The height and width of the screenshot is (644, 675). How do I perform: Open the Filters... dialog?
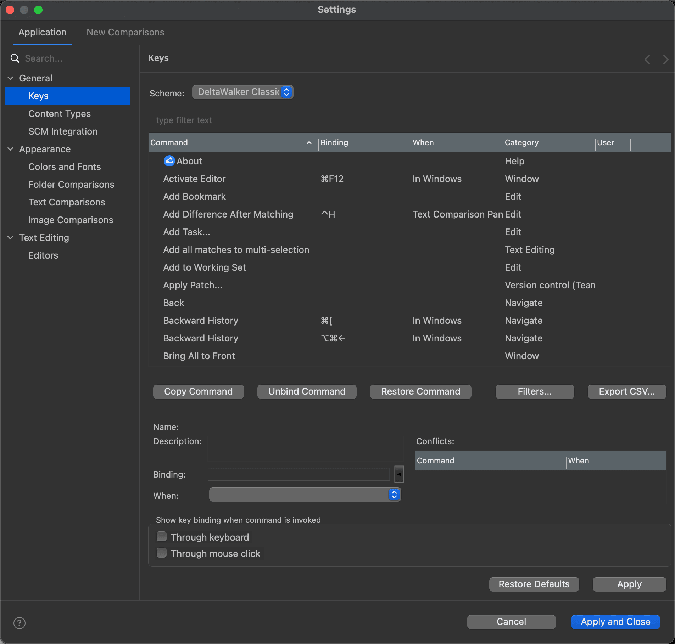click(535, 391)
